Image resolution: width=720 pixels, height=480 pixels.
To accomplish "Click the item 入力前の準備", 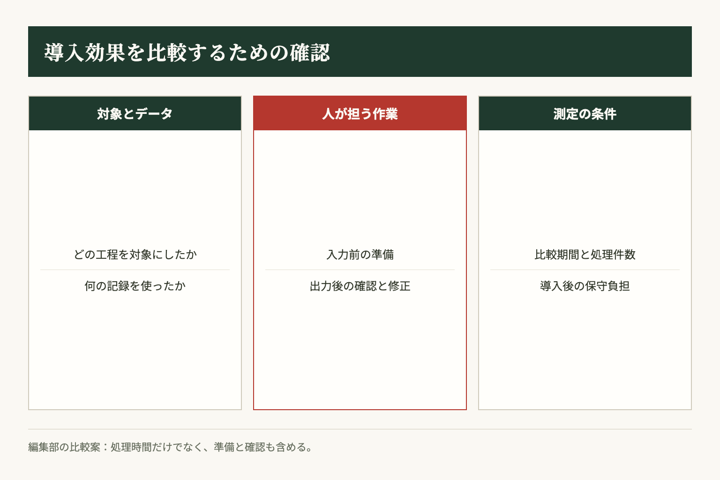I will point(360,255).
